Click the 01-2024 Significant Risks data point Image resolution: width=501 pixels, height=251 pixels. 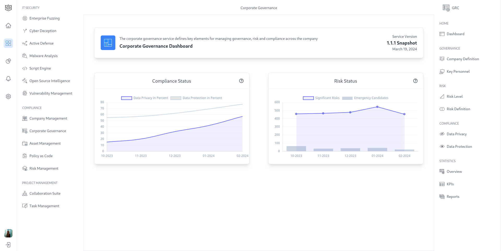(x=377, y=107)
